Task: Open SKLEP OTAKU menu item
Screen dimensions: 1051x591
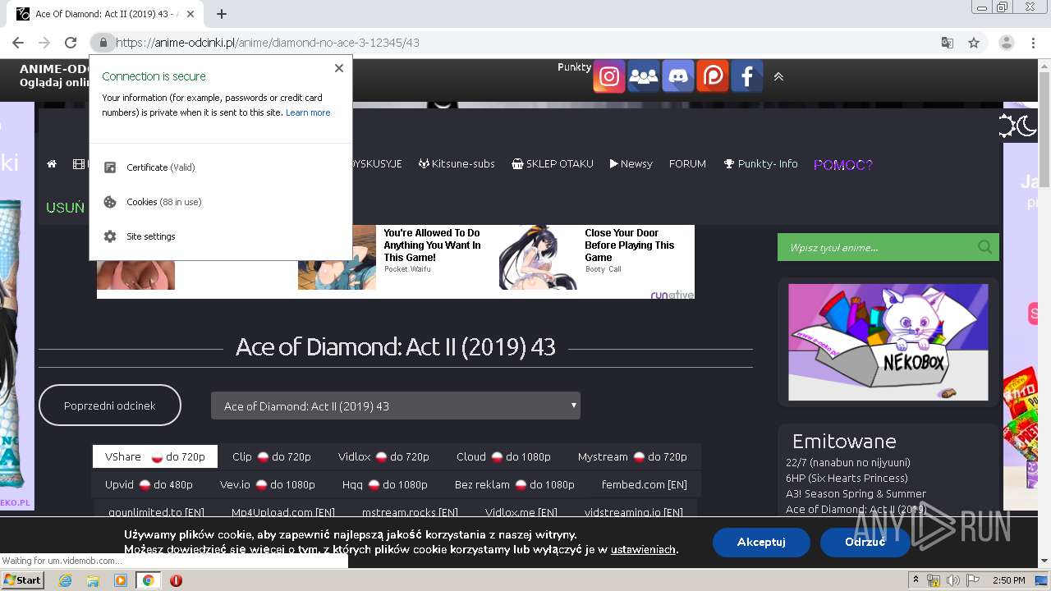Action: pyautogui.click(x=552, y=164)
